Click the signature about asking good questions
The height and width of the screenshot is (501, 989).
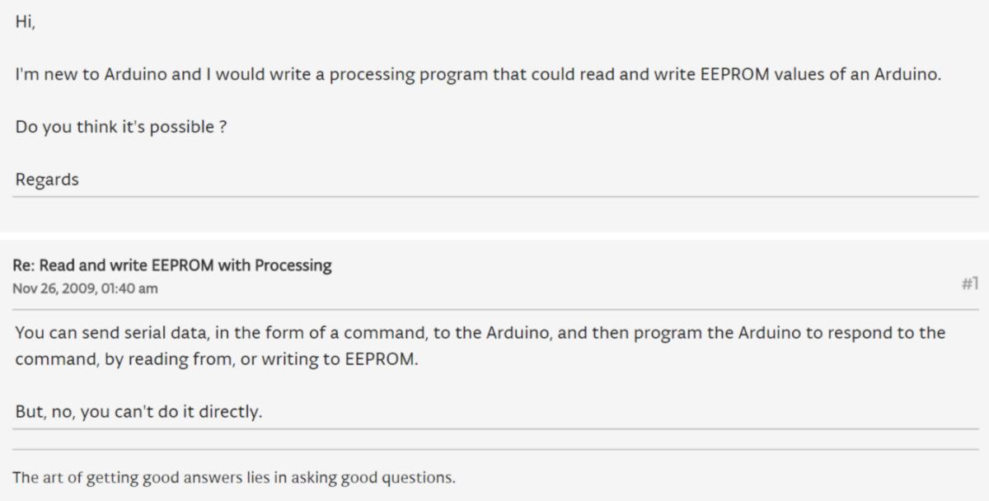pos(234,476)
